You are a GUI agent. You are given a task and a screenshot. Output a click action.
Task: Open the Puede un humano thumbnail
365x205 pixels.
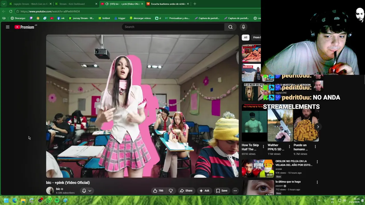[306, 125]
